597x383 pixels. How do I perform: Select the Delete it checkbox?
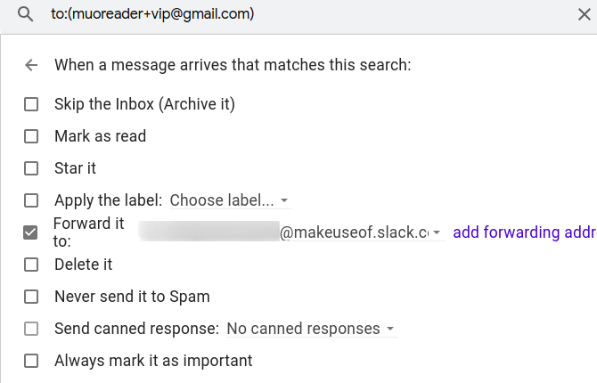pos(31,265)
